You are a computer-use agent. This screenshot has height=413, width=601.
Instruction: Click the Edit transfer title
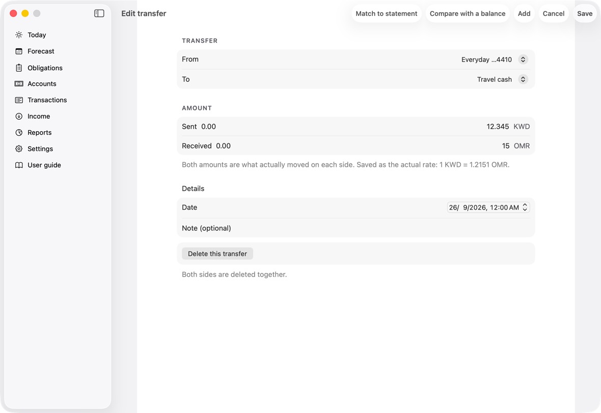point(144,13)
